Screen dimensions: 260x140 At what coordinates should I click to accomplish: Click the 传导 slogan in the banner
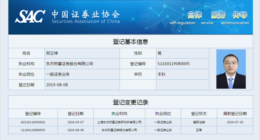pyautogui.click(x=240, y=15)
